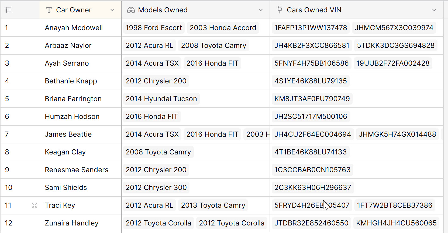The image size is (448, 233).
Task: Click the 2014 Hyundai Tucson chip
Action: pyautogui.click(x=161, y=99)
